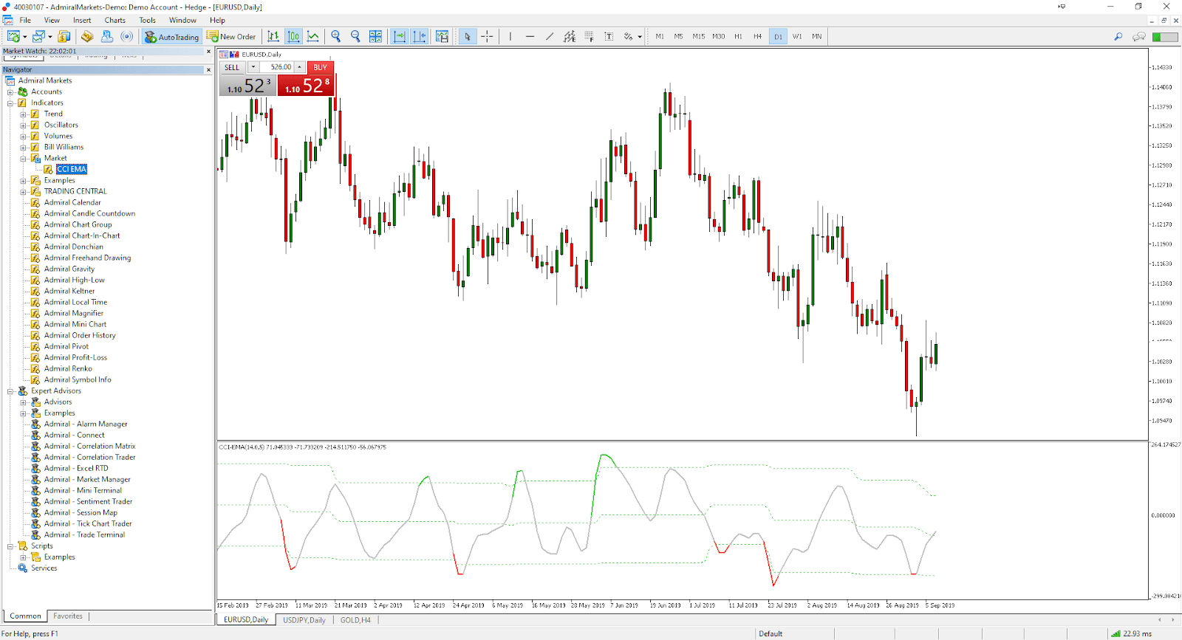This screenshot has height=640, width=1182.
Task: Zoom out on the chart
Action: point(355,36)
